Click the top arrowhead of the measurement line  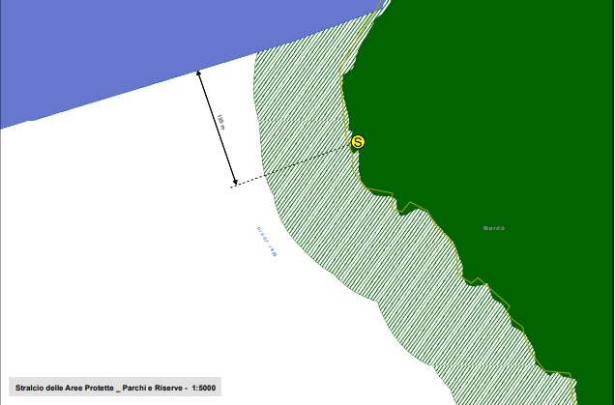coord(198,72)
